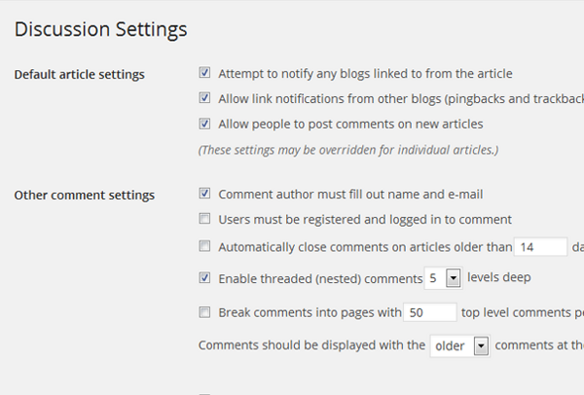Click the 'levels deep' label text
Viewport: 584px width, 395px height.
click(x=498, y=277)
